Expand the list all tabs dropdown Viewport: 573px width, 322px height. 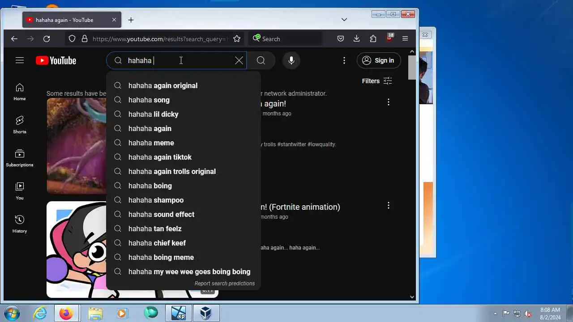[x=344, y=20]
